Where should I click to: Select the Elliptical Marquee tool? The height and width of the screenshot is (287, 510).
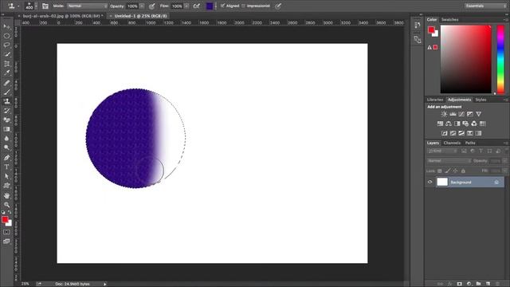[x=6, y=36]
